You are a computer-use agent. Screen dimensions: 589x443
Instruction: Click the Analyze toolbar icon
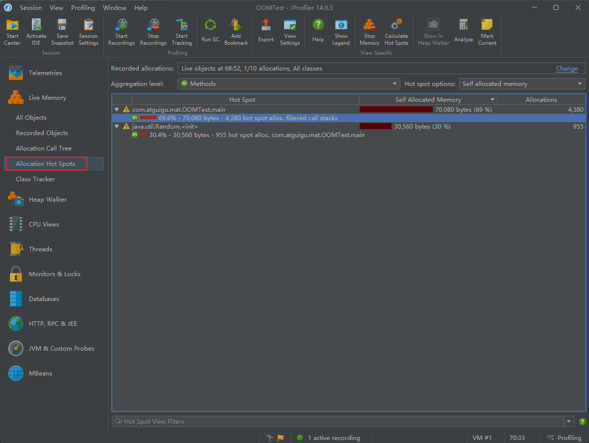tap(463, 31)
